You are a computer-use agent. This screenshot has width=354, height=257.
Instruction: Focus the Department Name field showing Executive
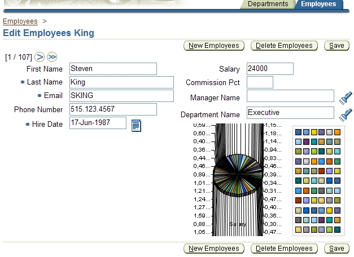pos(290,113)
